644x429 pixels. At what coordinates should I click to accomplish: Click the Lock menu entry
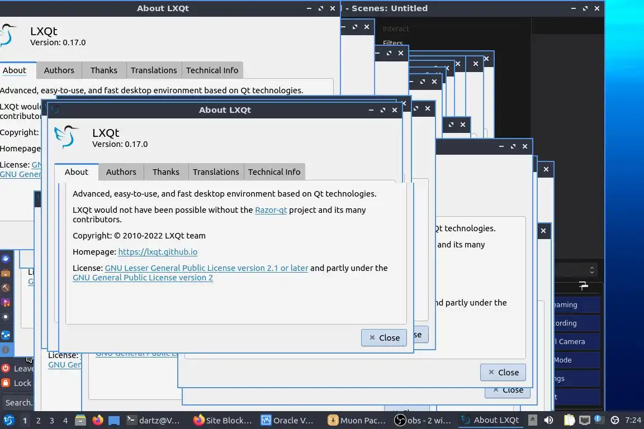[x=17, y=383]
